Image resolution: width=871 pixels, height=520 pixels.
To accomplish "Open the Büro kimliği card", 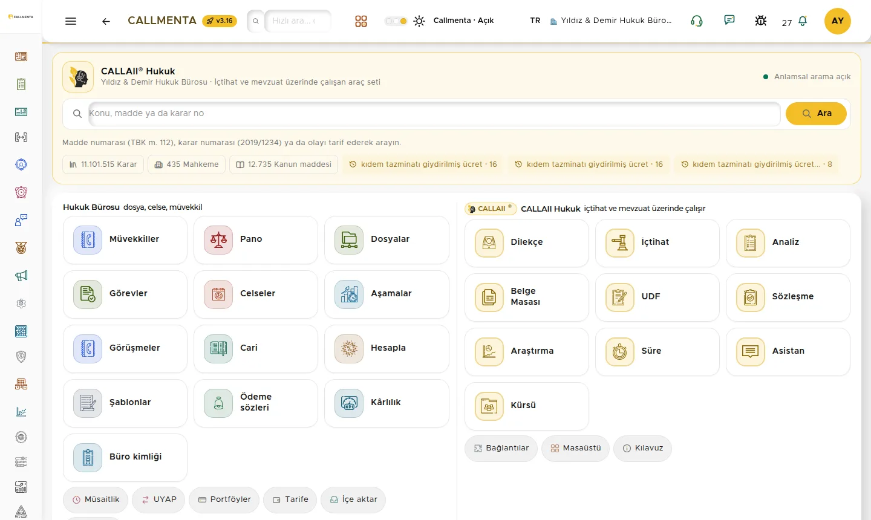I will pos(125,458).
